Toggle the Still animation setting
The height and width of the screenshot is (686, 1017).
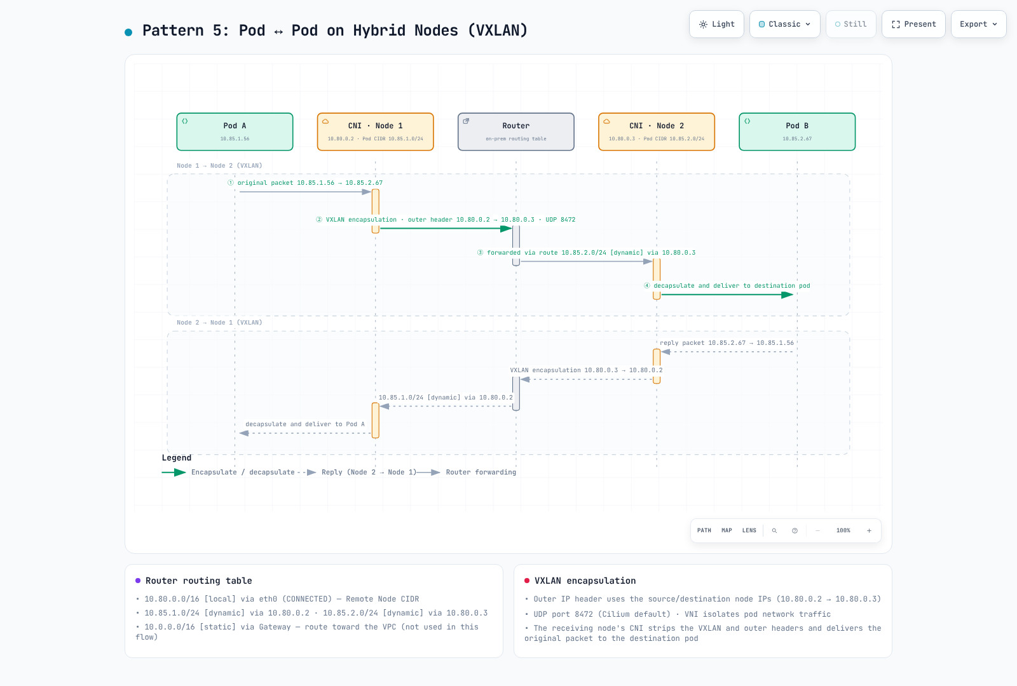(x=851, y=24)
